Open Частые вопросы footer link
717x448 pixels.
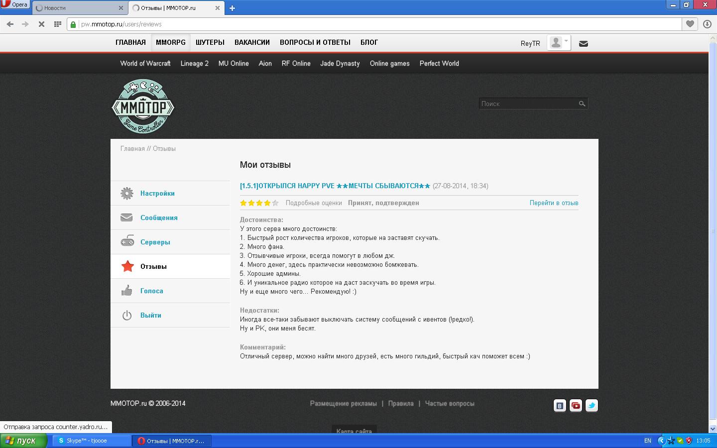click(x=450, y=403)
